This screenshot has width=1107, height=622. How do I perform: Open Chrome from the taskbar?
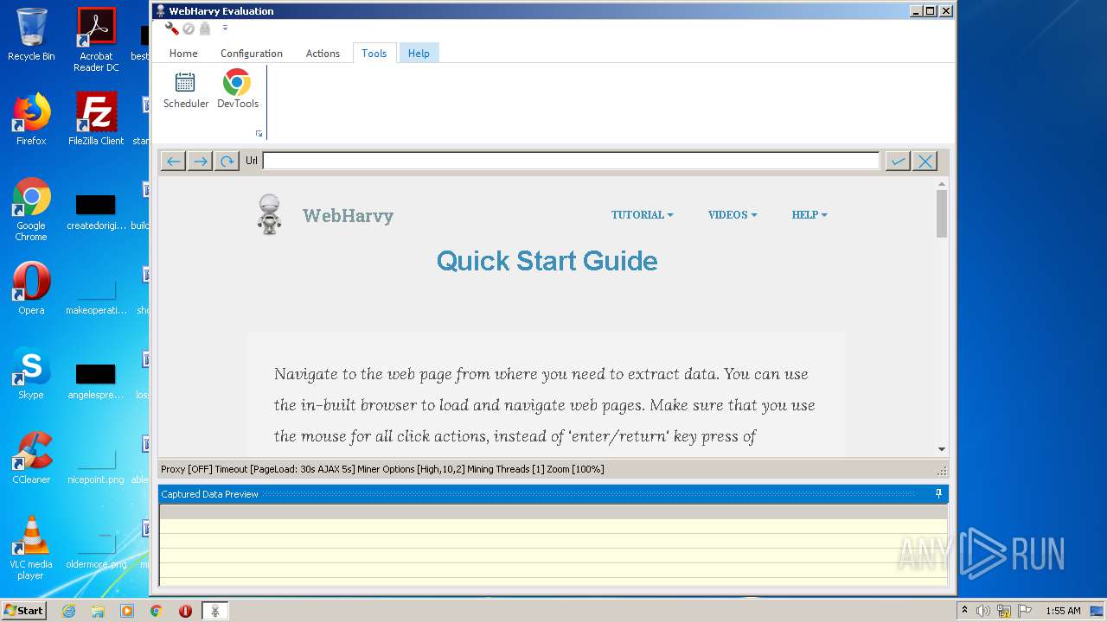[157, 611]
